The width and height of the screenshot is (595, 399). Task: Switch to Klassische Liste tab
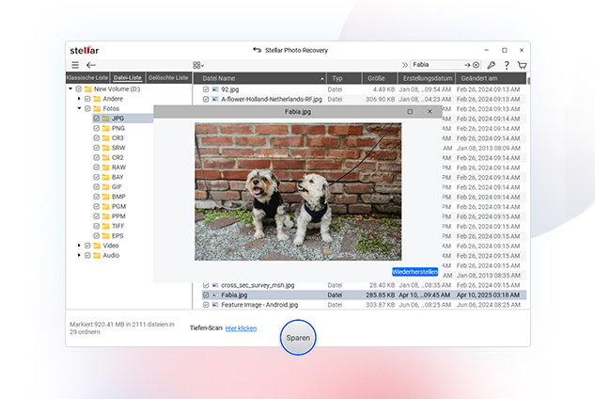coord(87,77)
